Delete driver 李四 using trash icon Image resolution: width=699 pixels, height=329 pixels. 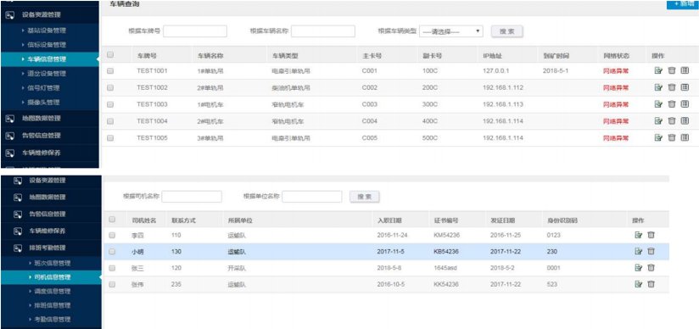(651, 235)
